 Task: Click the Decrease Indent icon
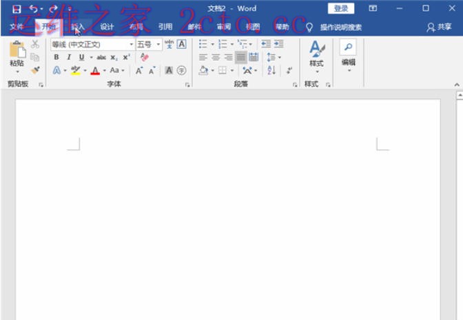coord(266,44)
